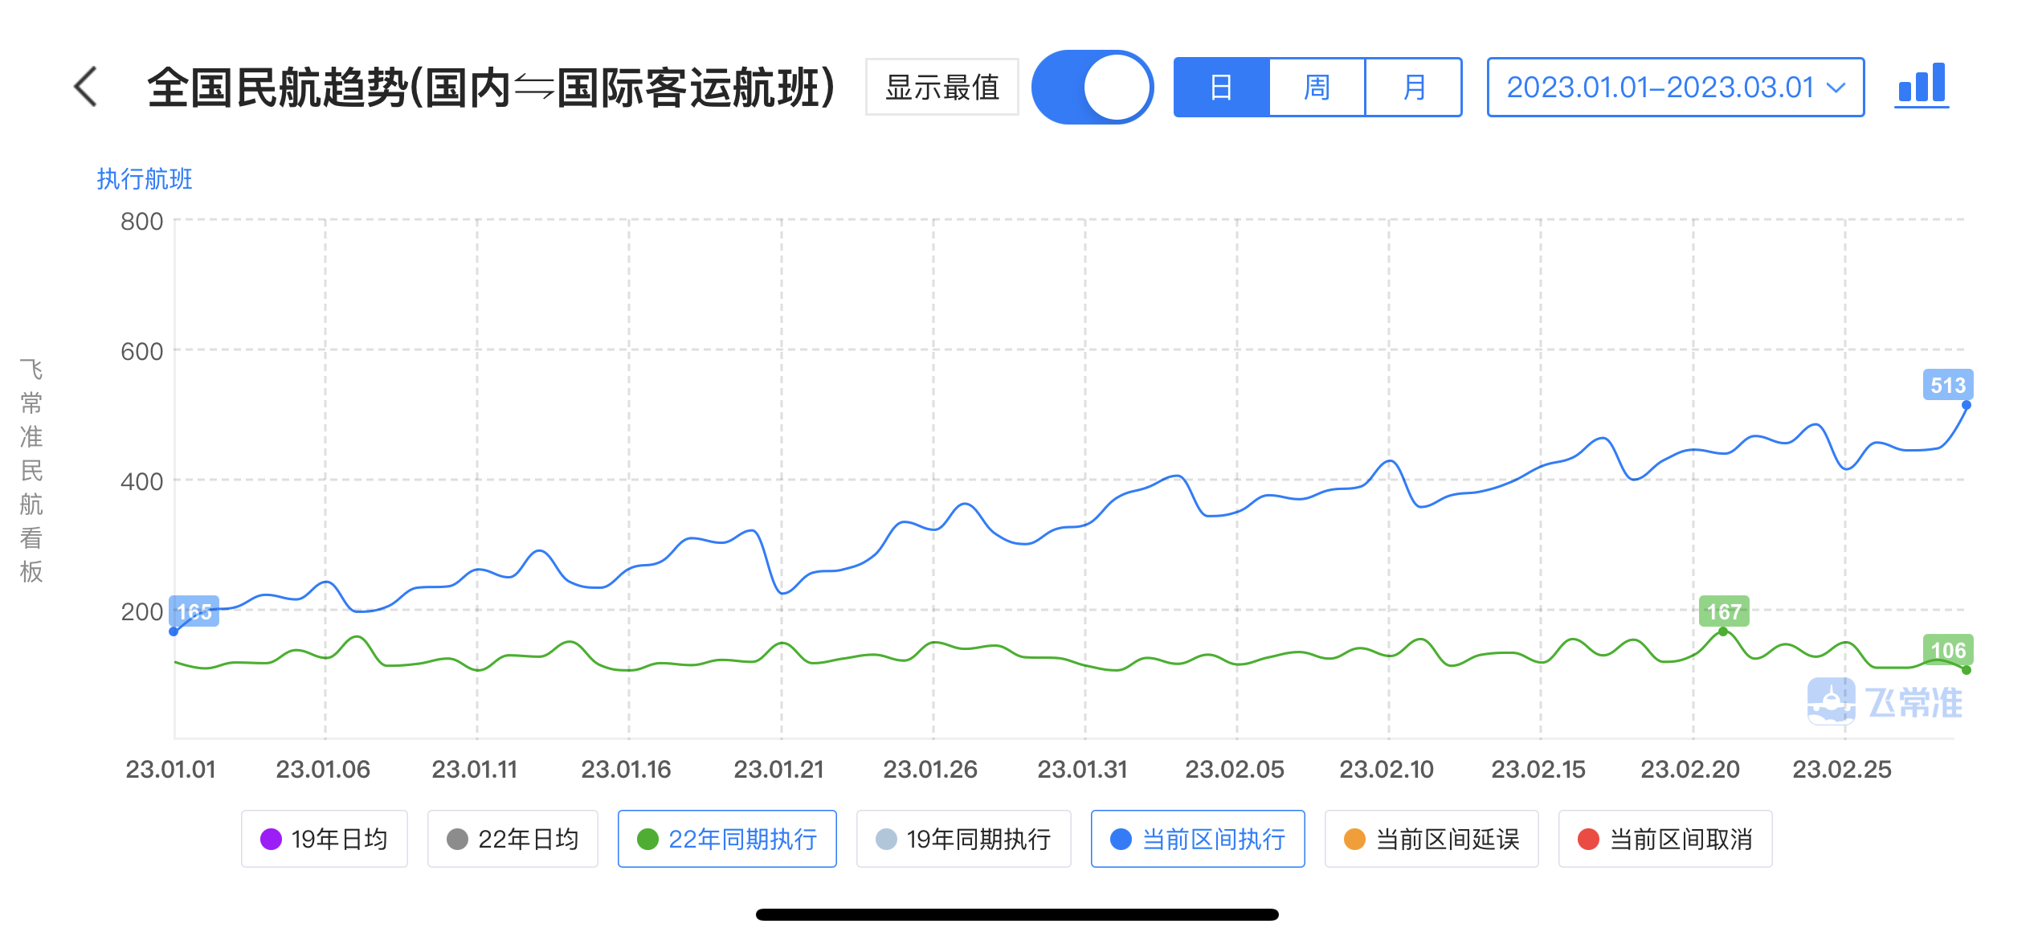Expand the date range chevron arrow
This screenshot has width=2034, height=940.
coord(1836,88)
